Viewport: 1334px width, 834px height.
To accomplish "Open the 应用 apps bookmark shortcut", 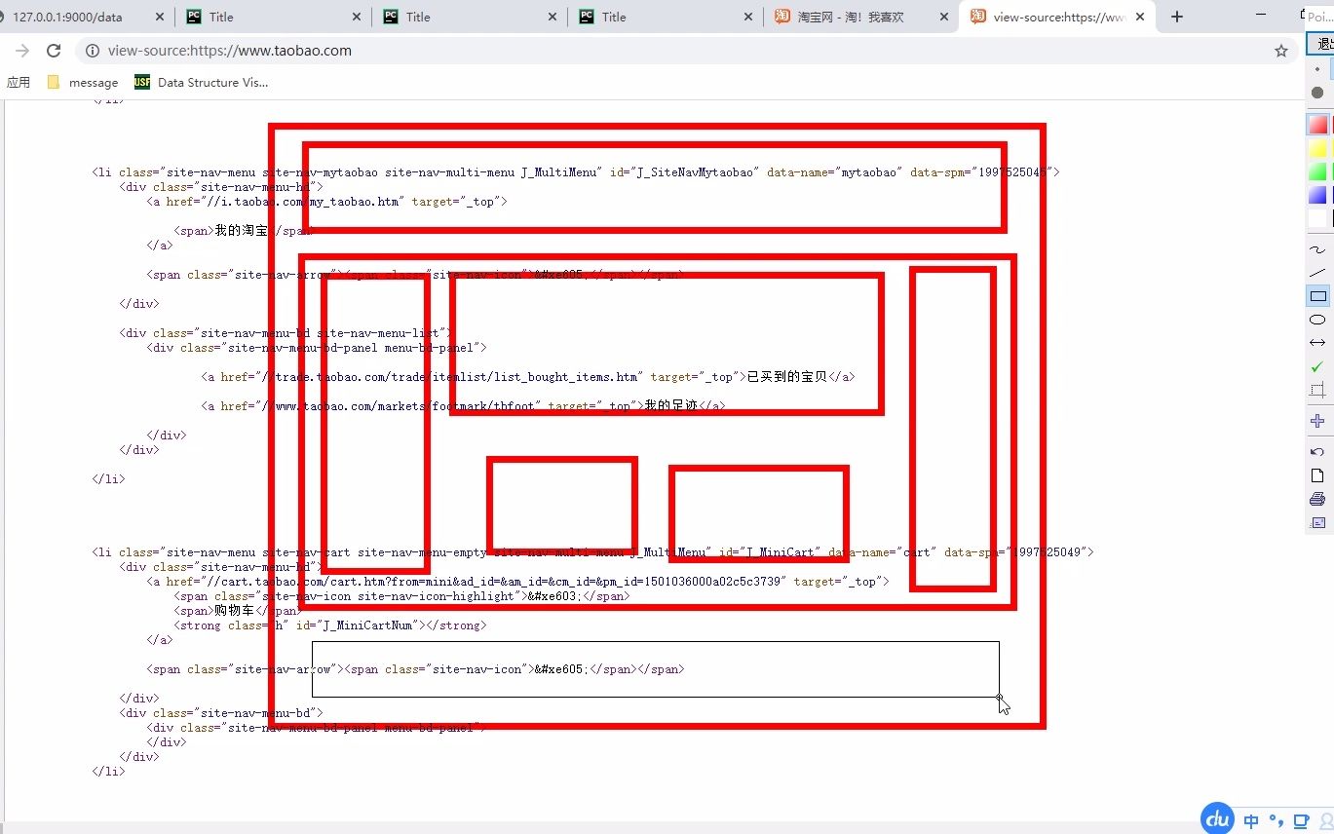I will (x=19, y=83).
